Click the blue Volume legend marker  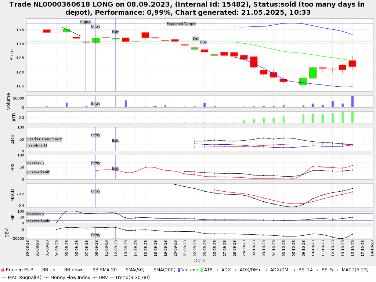coord(178,270)
